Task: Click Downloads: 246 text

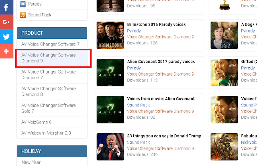Action: (x=142, y=154)
